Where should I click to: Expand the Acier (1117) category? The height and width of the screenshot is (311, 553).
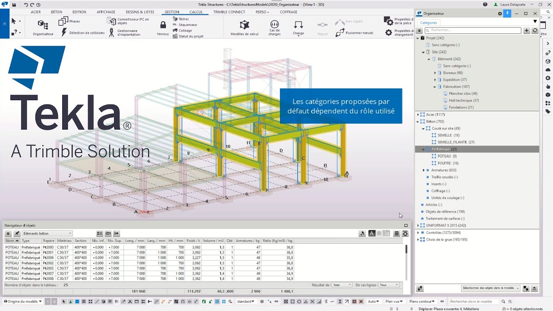418,114
